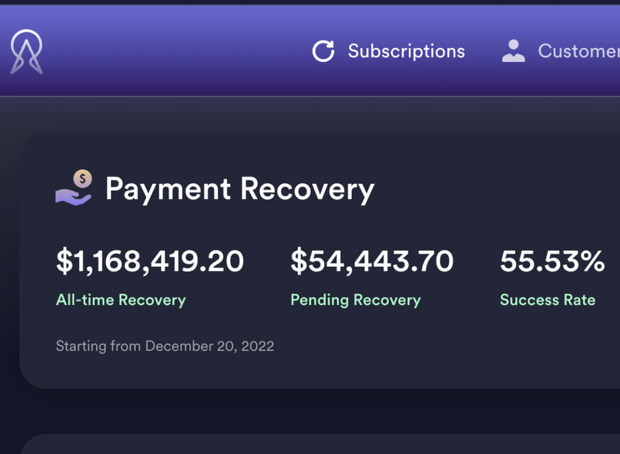Click the person icon beside Customers
The height and width of the screenshot is (454, 620).
pos(513,51)
